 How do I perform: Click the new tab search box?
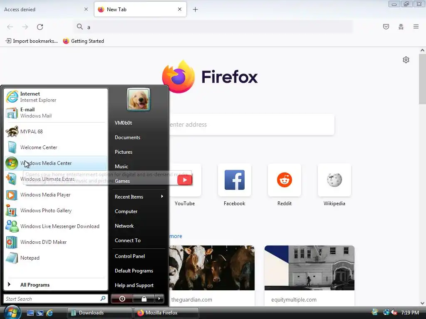click(x=251, y=125)
